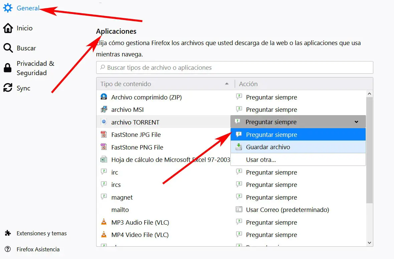Open action dropdown for MP3 Audio File
The image size is (394, 259).
coord(298,222)
